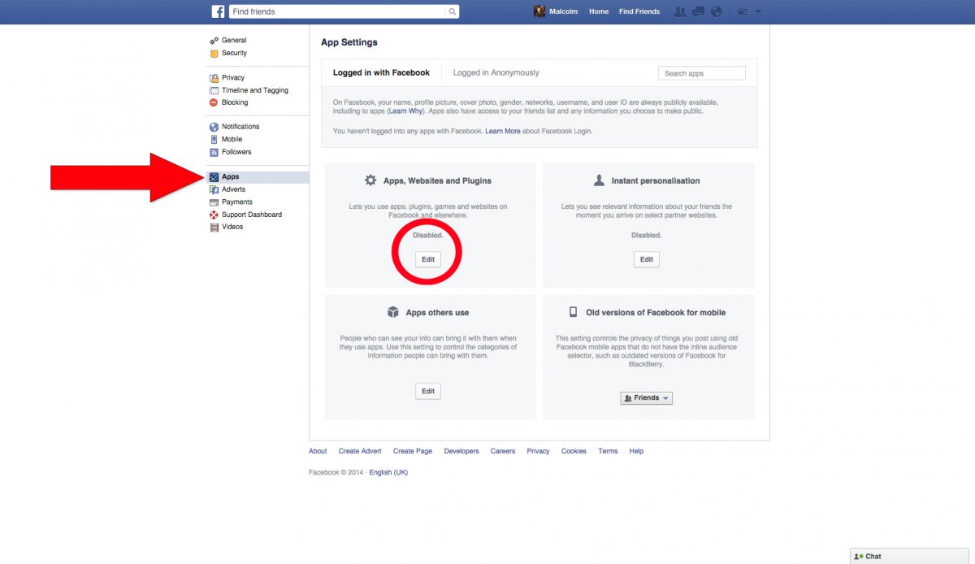Open the Friends audience dropdown

tap(647, 398)
